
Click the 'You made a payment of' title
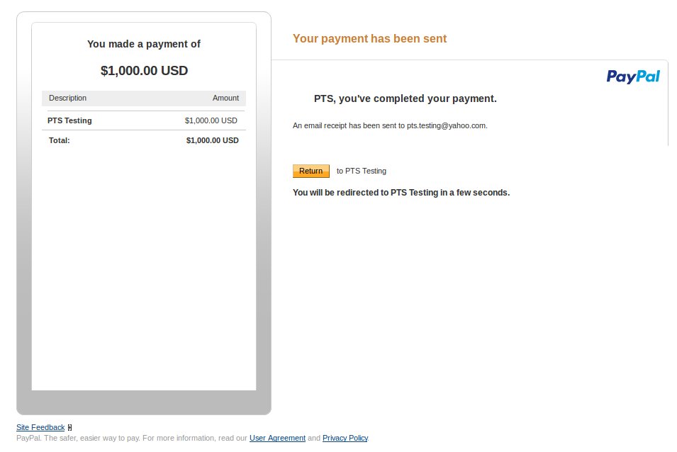point(144,44)
